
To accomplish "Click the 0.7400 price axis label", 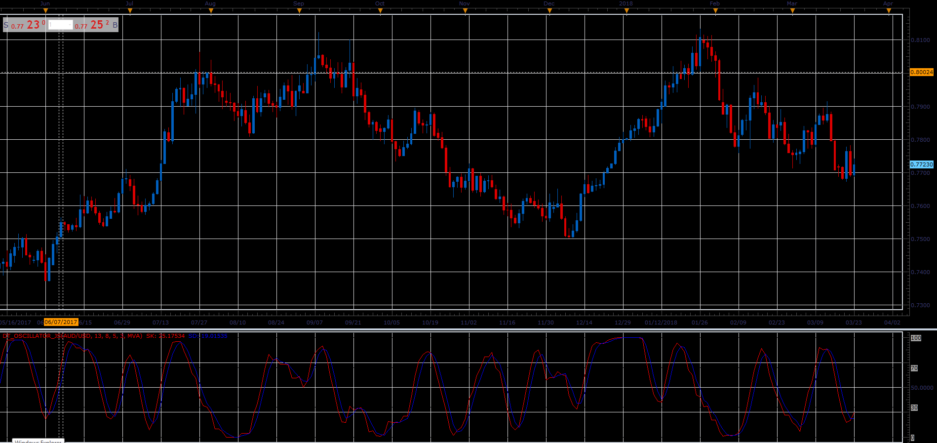I will [920, 272].
